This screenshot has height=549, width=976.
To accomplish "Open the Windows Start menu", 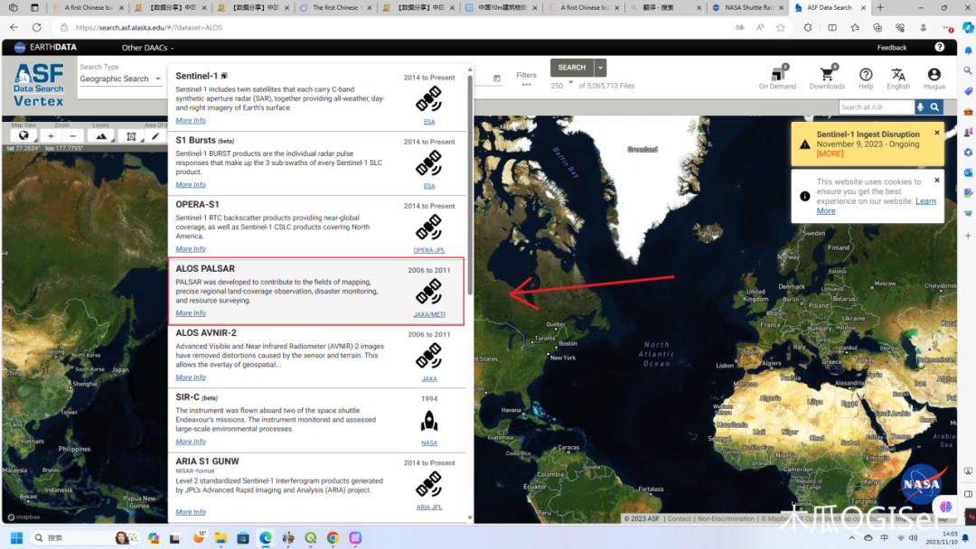I will click(x=16, y=538).
